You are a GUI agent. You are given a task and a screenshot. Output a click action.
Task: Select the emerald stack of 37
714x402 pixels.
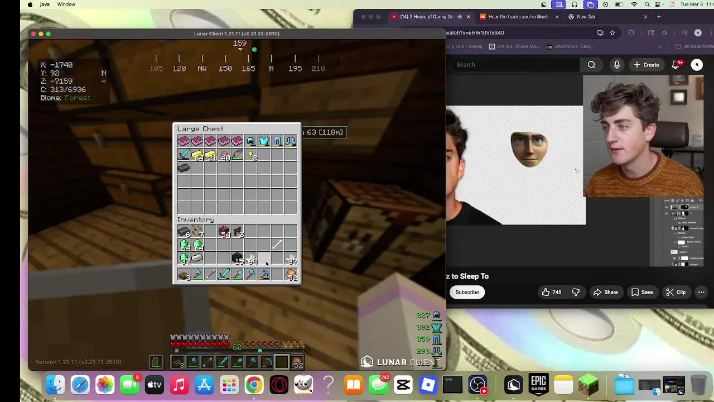[184, 258]
